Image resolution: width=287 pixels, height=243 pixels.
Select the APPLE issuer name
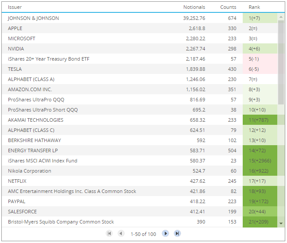pyautogui.click(x=15, y=28)
